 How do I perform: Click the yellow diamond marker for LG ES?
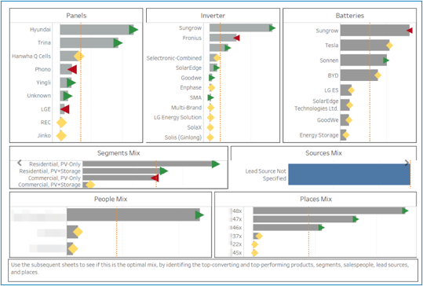(x=351, y=90)
